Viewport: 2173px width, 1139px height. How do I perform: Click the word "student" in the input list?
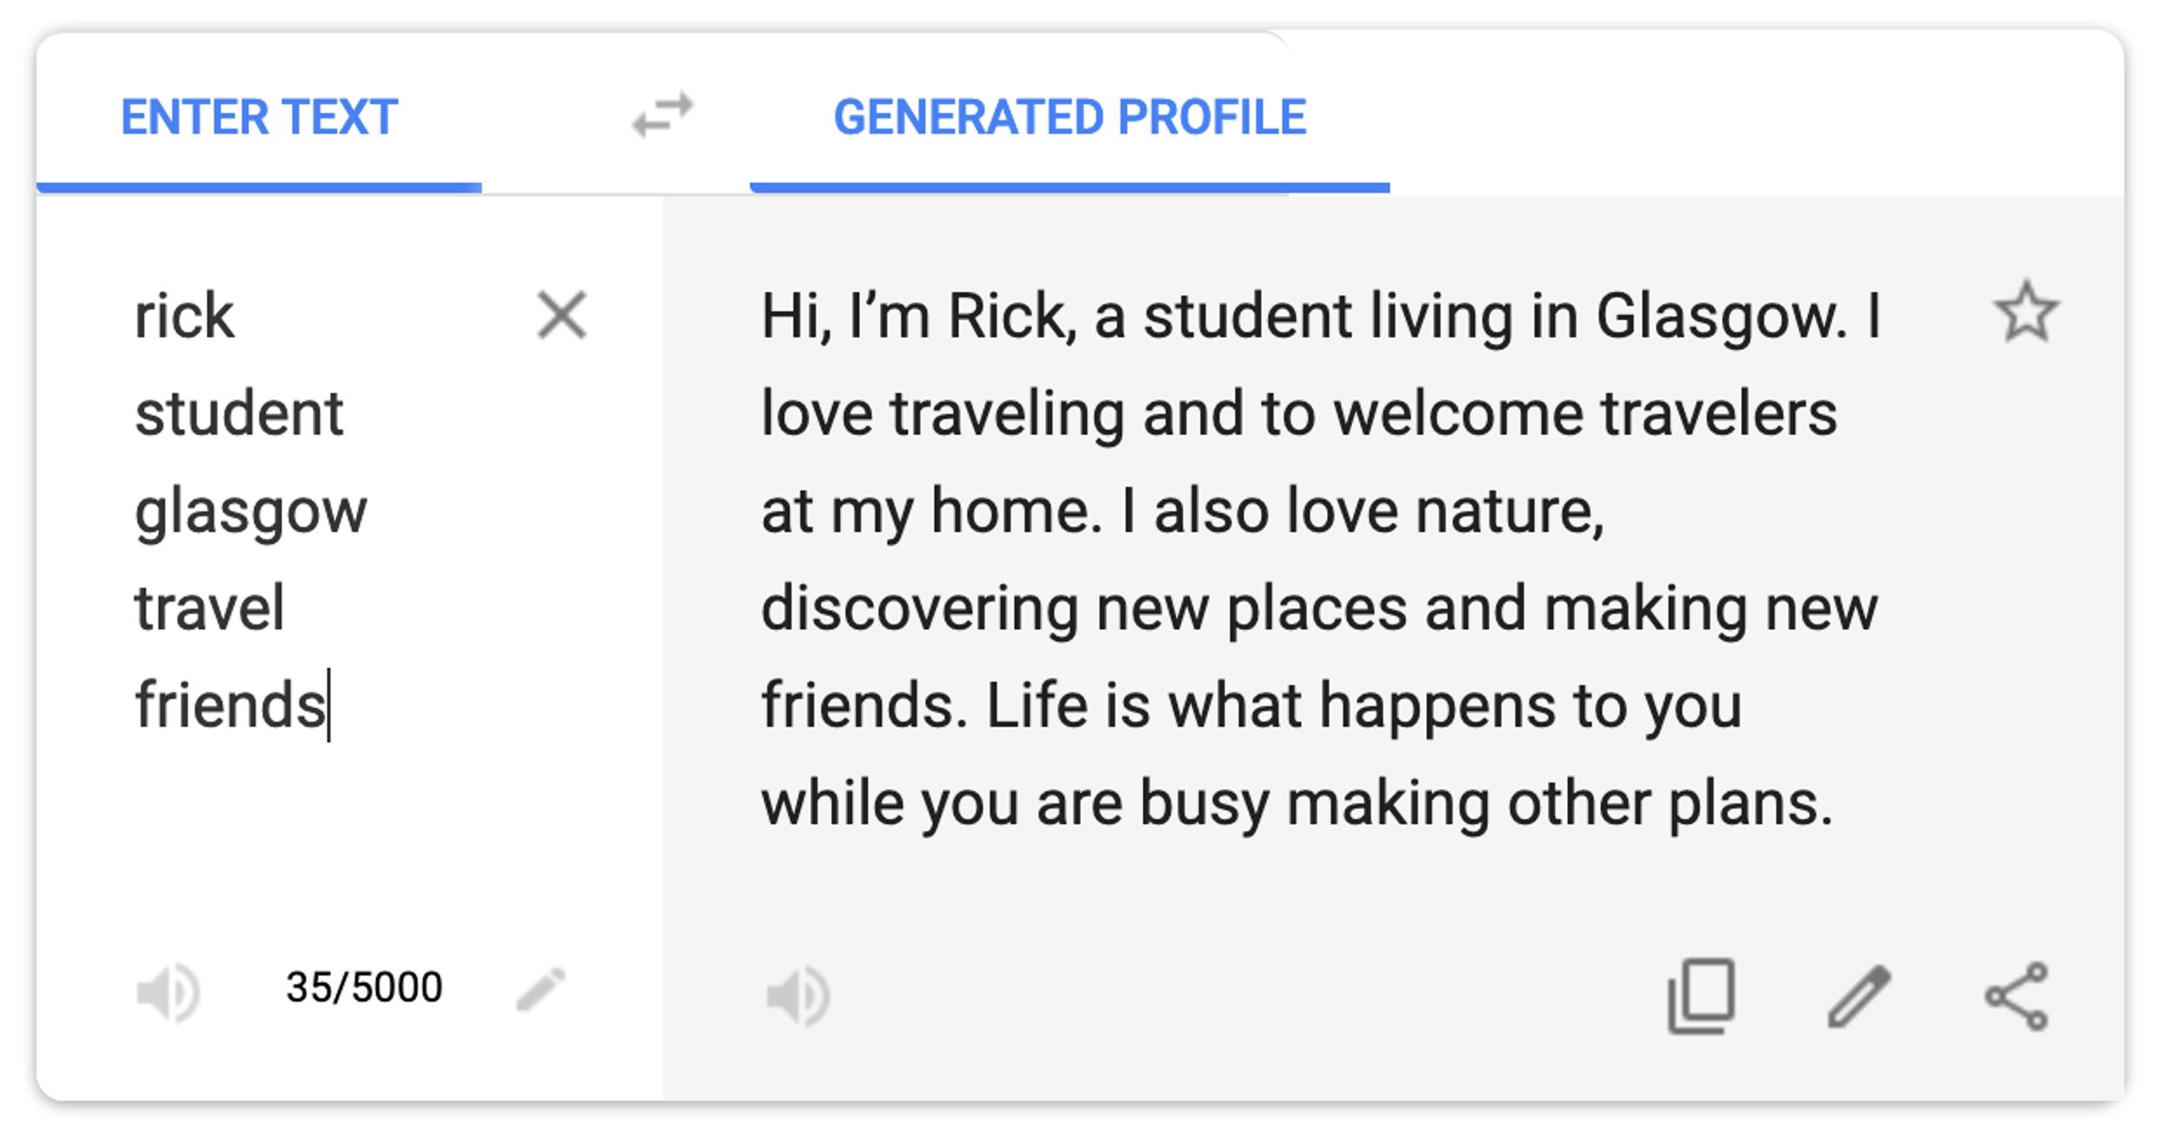click(x=239, y=414)
